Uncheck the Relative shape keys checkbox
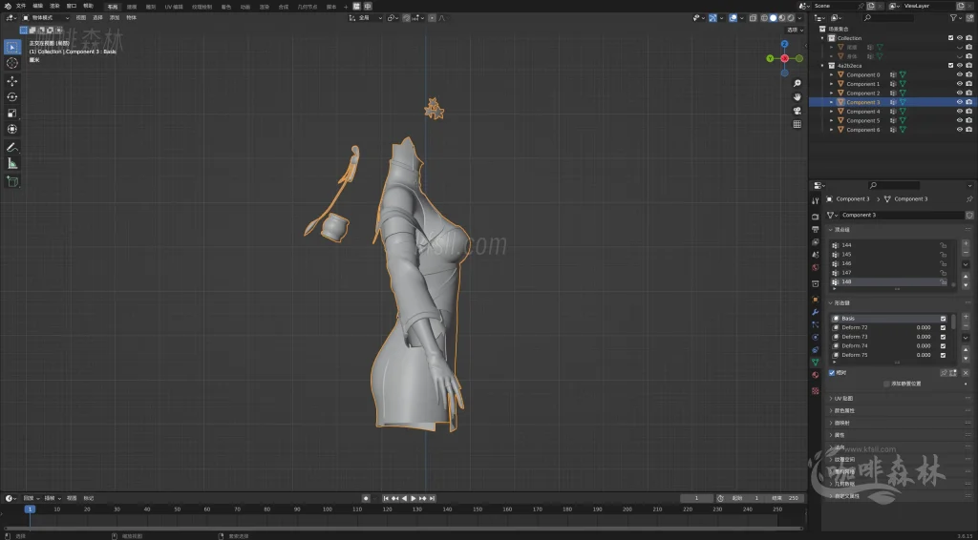Image resolution: width=978 pixels, height=540 pixels. pos(832,372)
